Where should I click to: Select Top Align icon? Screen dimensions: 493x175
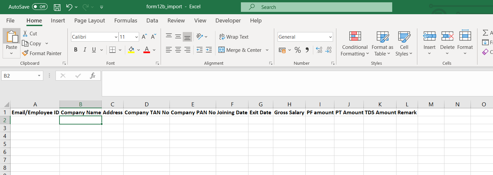169,36
